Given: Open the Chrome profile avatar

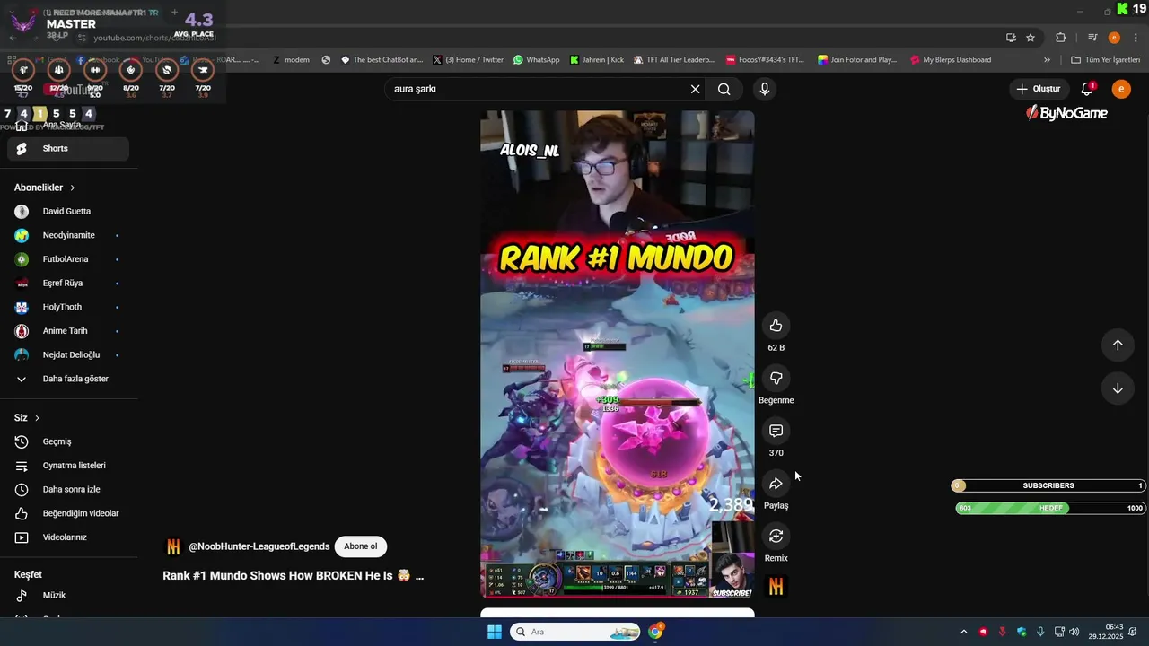Looking at the screenshot, I should pos(1114,38).
